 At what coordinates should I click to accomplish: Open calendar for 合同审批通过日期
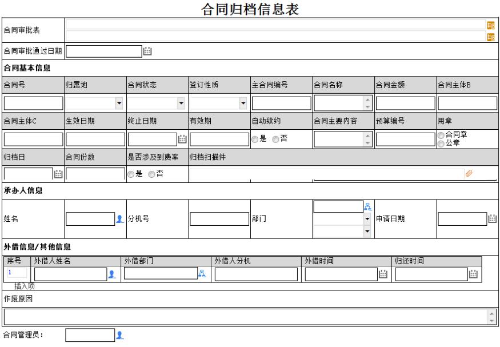[x=147, y=51]
